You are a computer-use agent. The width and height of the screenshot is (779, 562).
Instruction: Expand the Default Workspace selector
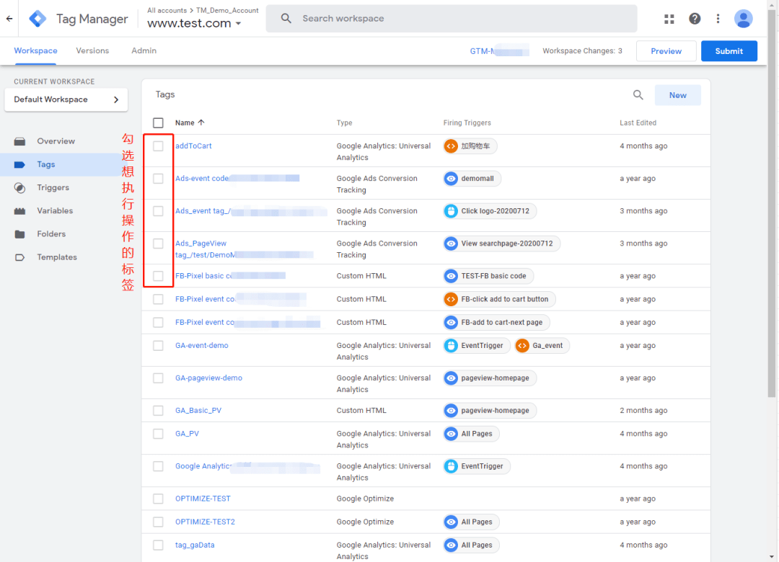(x=66, y=99)
